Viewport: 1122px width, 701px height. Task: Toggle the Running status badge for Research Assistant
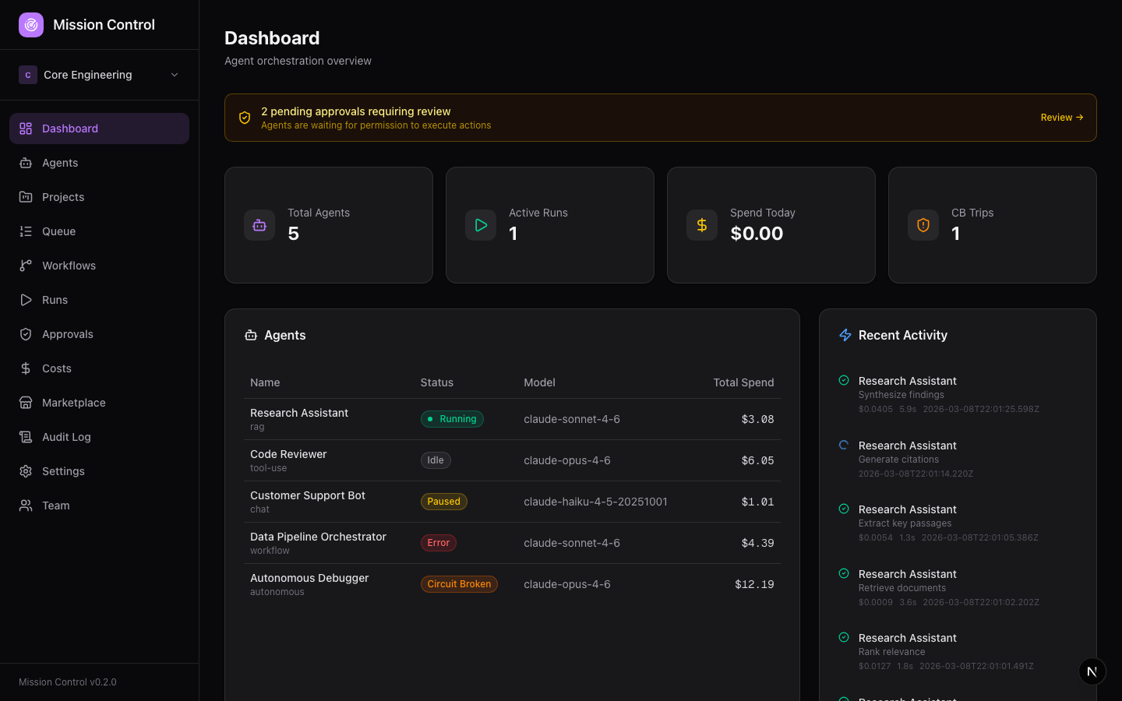tap(452, 419)
